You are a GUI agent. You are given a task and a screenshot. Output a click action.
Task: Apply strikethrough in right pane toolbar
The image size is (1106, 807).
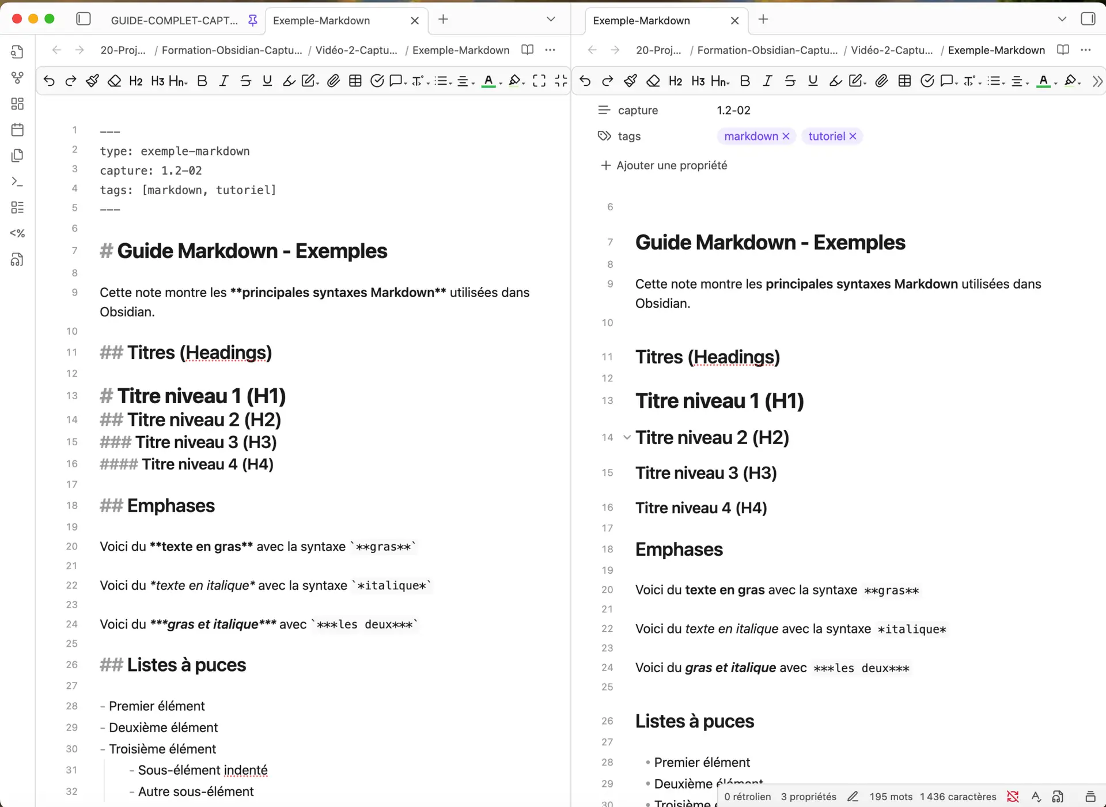[790, 81]
